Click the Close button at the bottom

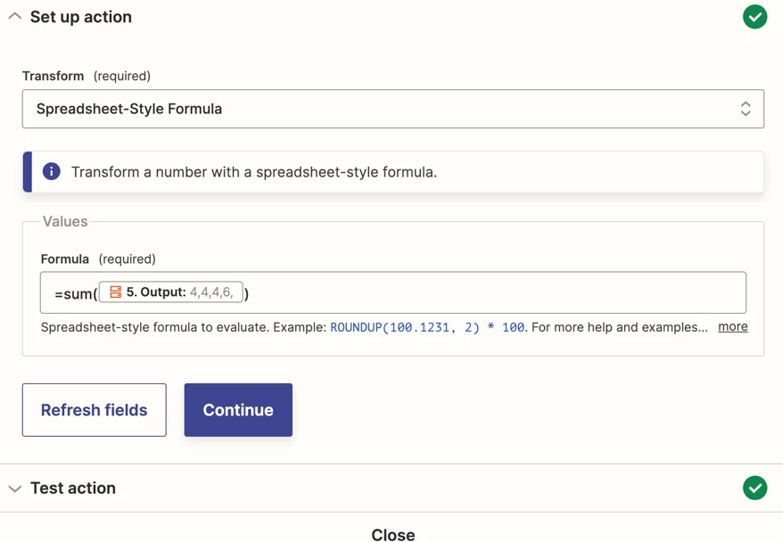(x=393, y=534)
